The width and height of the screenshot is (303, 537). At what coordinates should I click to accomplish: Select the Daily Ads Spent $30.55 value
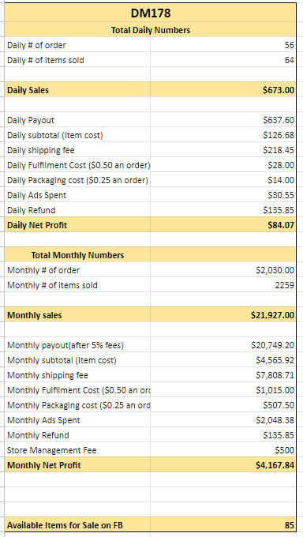pyautogui.click(x=223, y=195)
